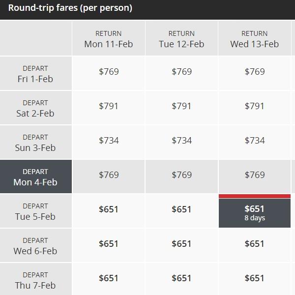Pick $769 fare Fri 1-Feb returning Mon 11-Feb
The width and height of the screenshot is (295, 295).
coord(109,73)
